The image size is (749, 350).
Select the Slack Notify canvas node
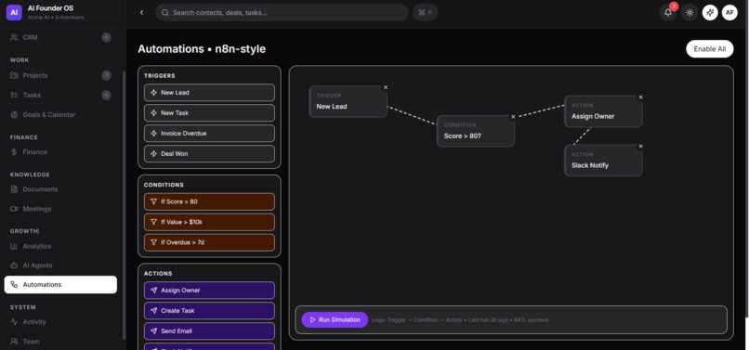603,161
